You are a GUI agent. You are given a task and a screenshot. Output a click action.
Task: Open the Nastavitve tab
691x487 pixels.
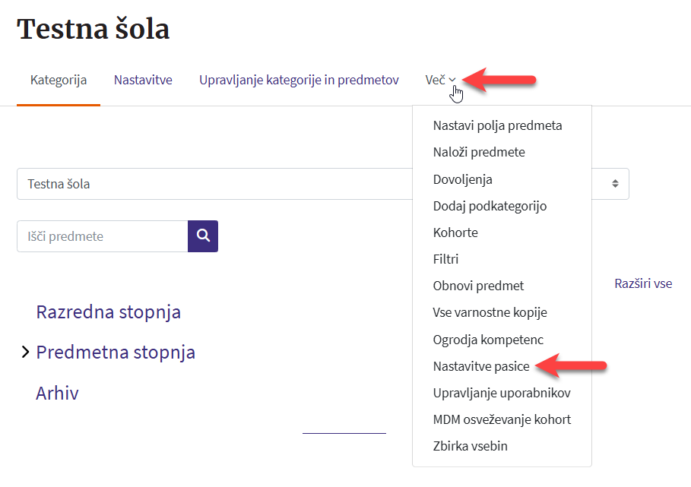(143, 80)
